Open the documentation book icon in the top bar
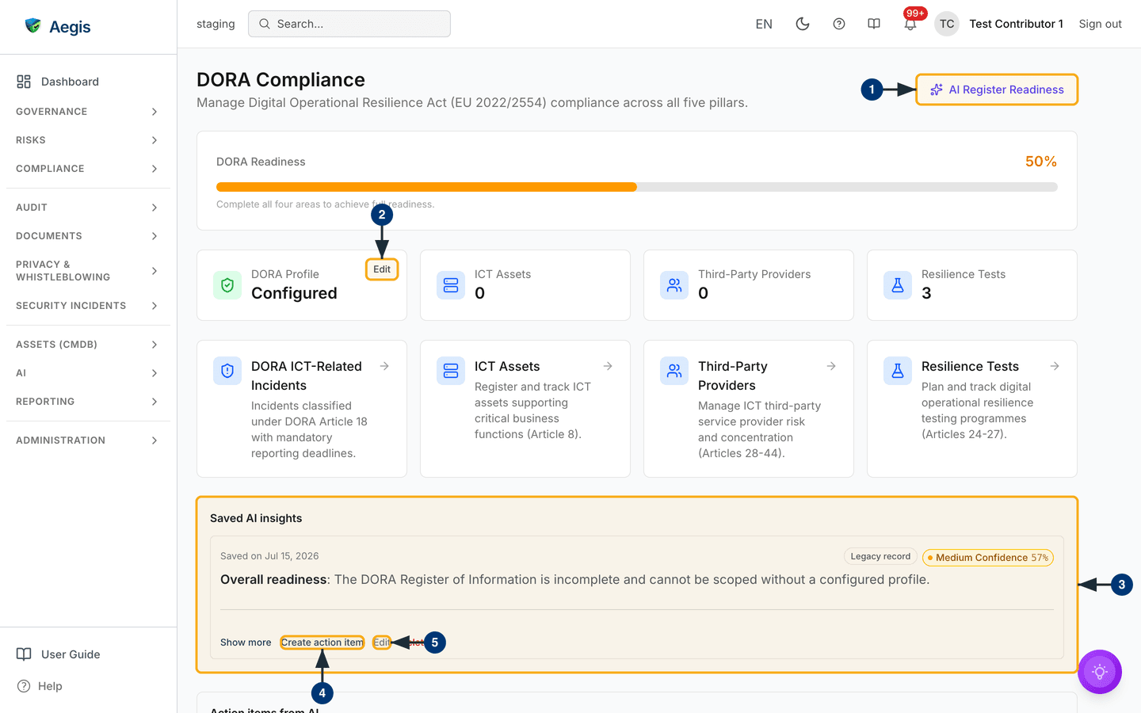1141x713 pixels. tap(874, 24)
